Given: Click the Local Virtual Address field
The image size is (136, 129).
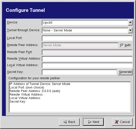Looking at the screenshot, I should [x=87, y=65].
